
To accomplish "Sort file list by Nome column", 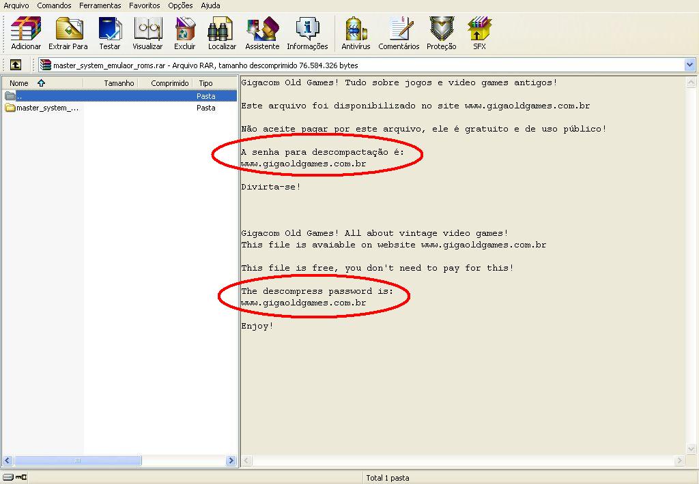I will [19, 83].
